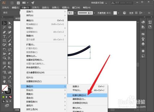Click the 样式 style swatch box

click(x=115, y=13)
